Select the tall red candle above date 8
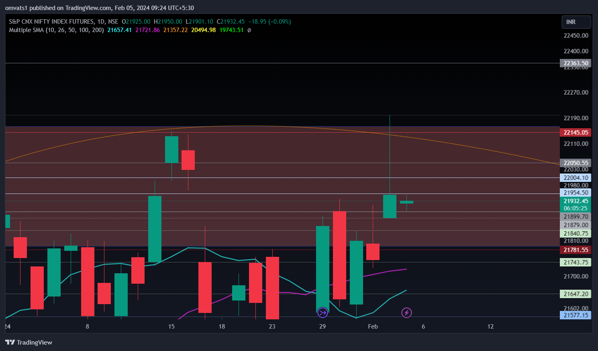 [88, 281]
